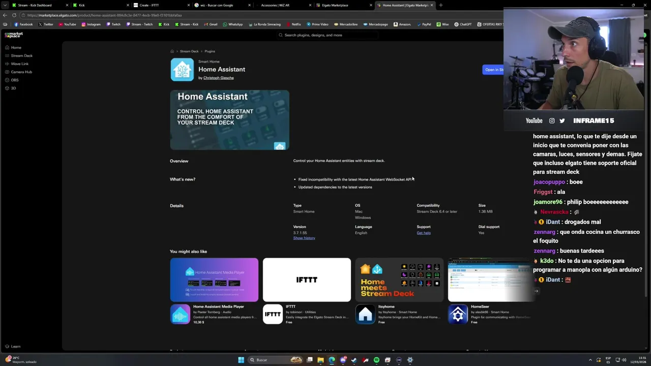Click the search plugins and designs field
Viewport: 651px width, 366px height.
tap(328, 35)
